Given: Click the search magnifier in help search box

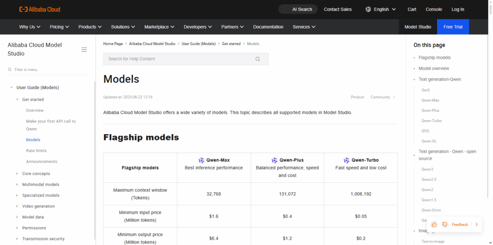Looking at the screenshot, I should tap(258, 59).
